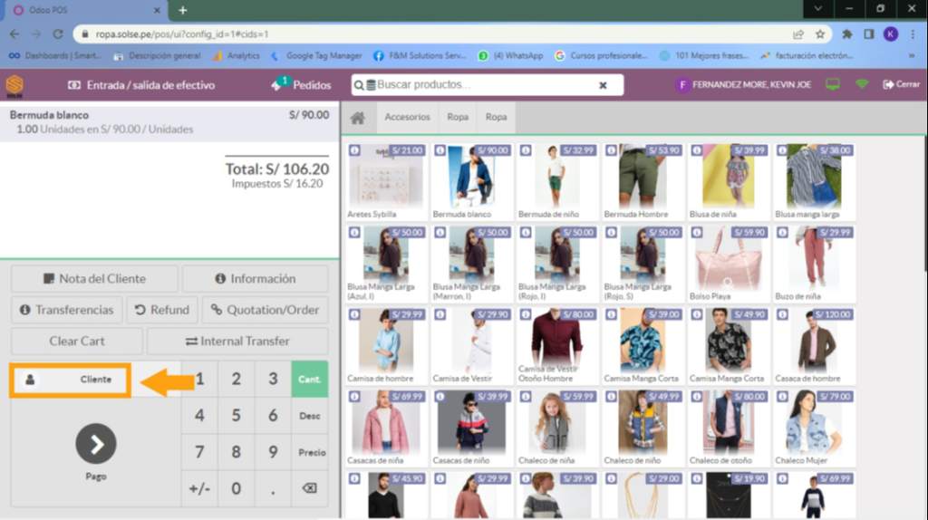Switch numpad to Precio price mode

point(310,452)
